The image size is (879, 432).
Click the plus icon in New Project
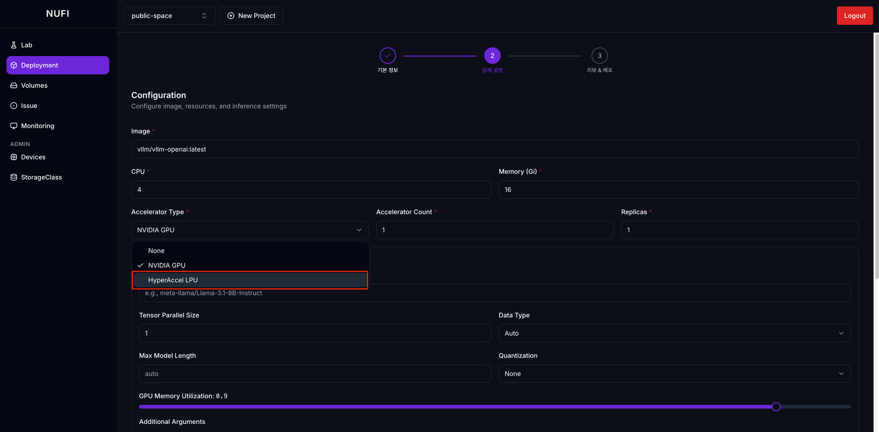[231, 16]
